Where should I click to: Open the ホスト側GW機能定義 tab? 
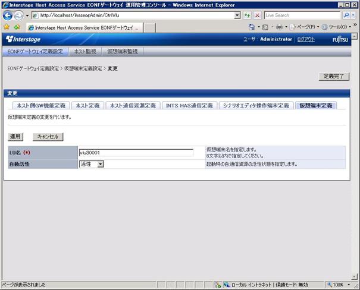pyautogui.click(x=41, y=105)
